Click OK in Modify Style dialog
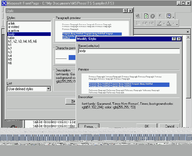 (x=147, y=126)
